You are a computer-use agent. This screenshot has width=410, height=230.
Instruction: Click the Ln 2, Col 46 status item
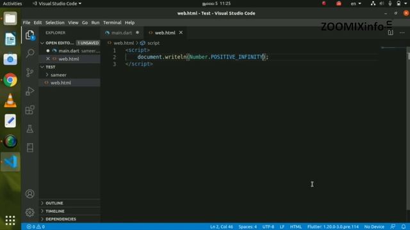222,227
